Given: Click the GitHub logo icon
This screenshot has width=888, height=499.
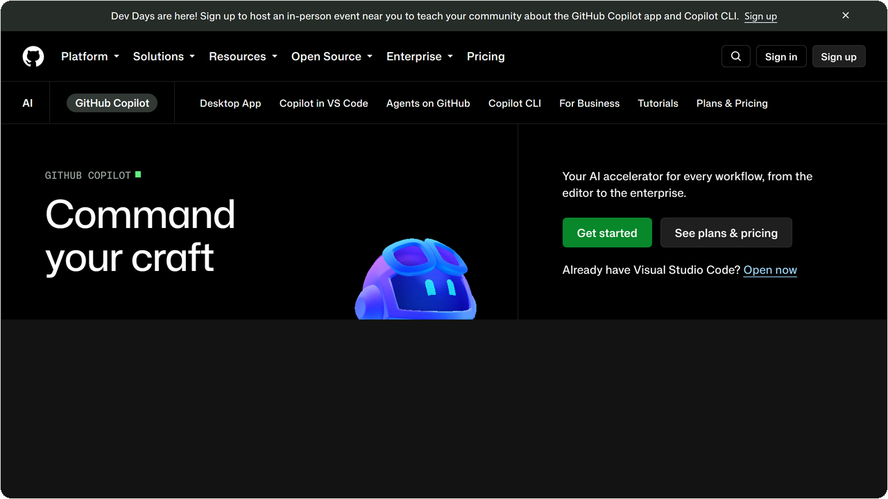Looking at the screenshot, I should click(x=33, y=56).
